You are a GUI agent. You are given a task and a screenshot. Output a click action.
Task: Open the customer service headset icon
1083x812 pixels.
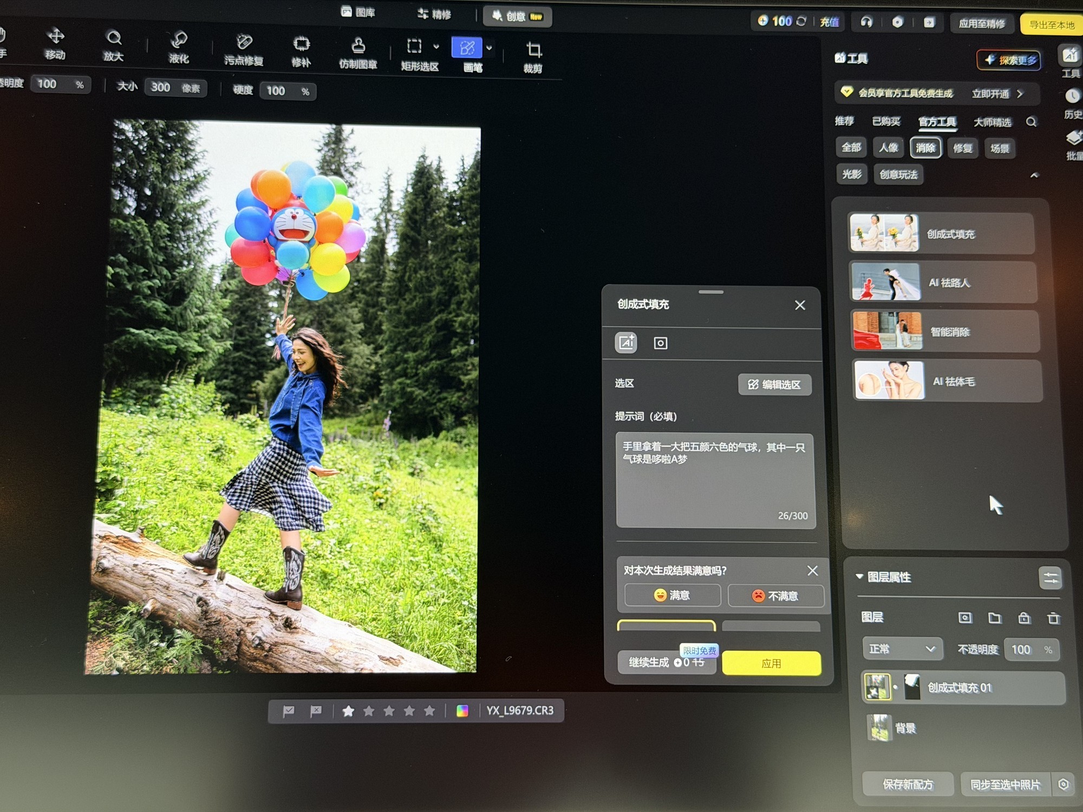[866, 22]
